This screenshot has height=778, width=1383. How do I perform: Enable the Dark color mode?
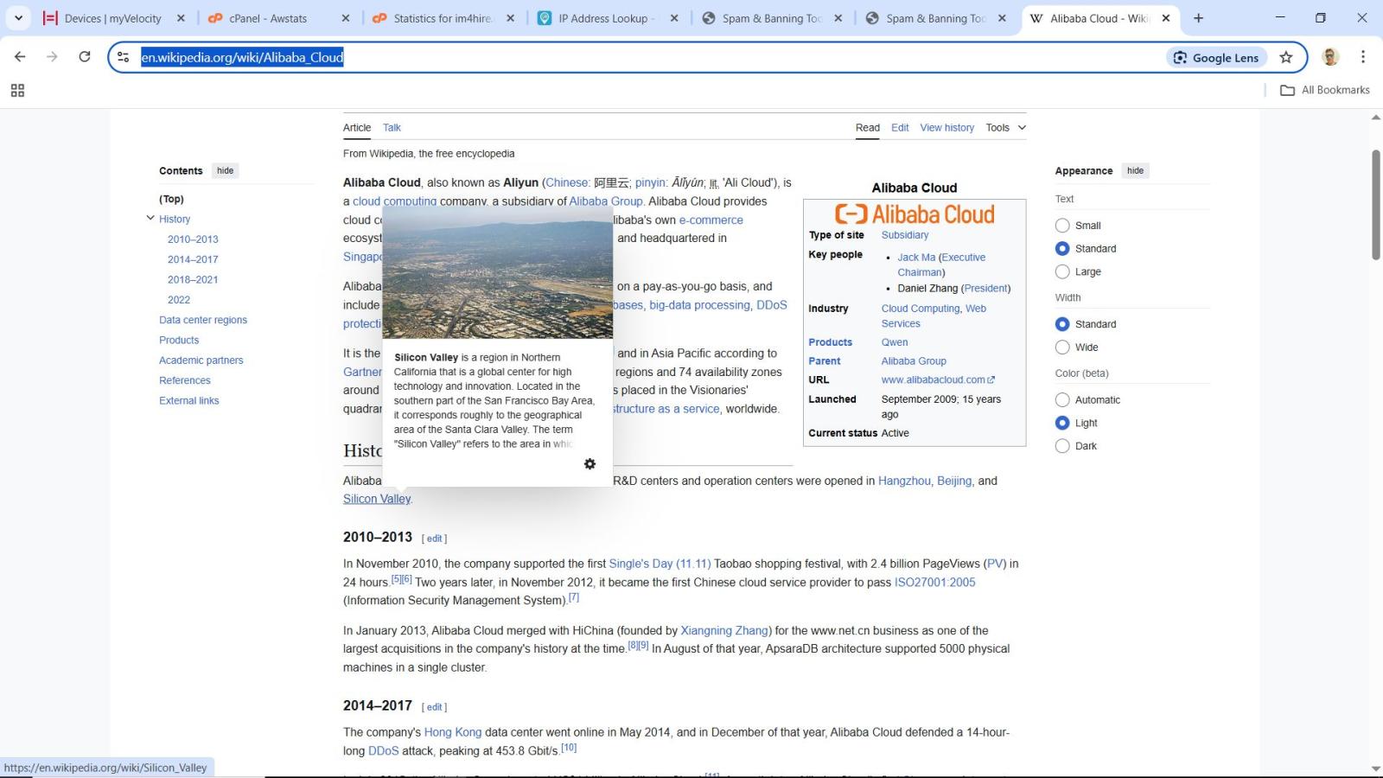(x=1062, y=446)
